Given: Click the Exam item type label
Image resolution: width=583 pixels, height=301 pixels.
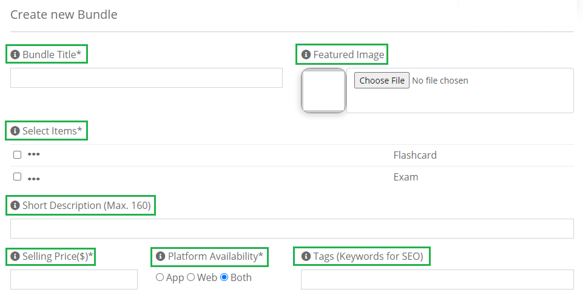Looking at the screenshot, I should pos(406,177).
